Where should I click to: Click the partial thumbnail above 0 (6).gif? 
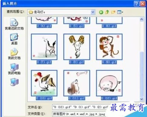pos(109,20)
